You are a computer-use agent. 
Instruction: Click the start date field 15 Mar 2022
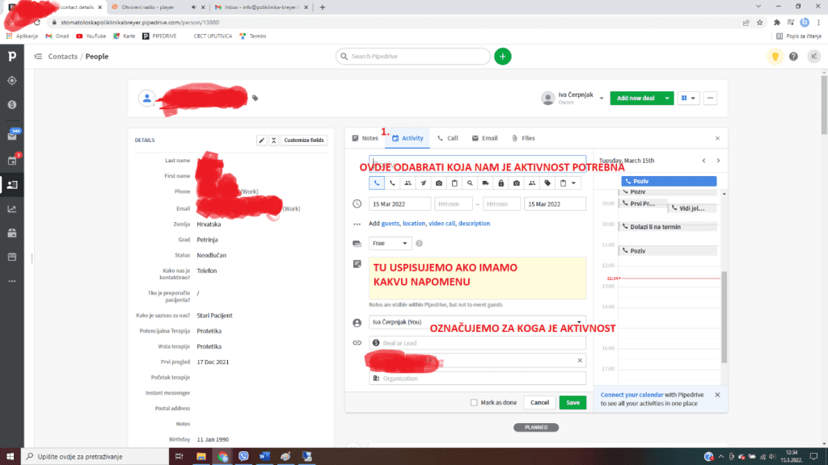click(x=399, y=204)
